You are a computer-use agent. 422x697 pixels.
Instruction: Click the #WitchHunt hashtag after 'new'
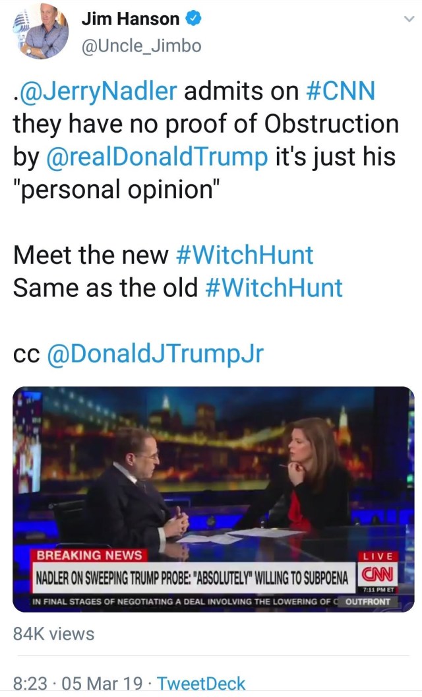(245, 255)
